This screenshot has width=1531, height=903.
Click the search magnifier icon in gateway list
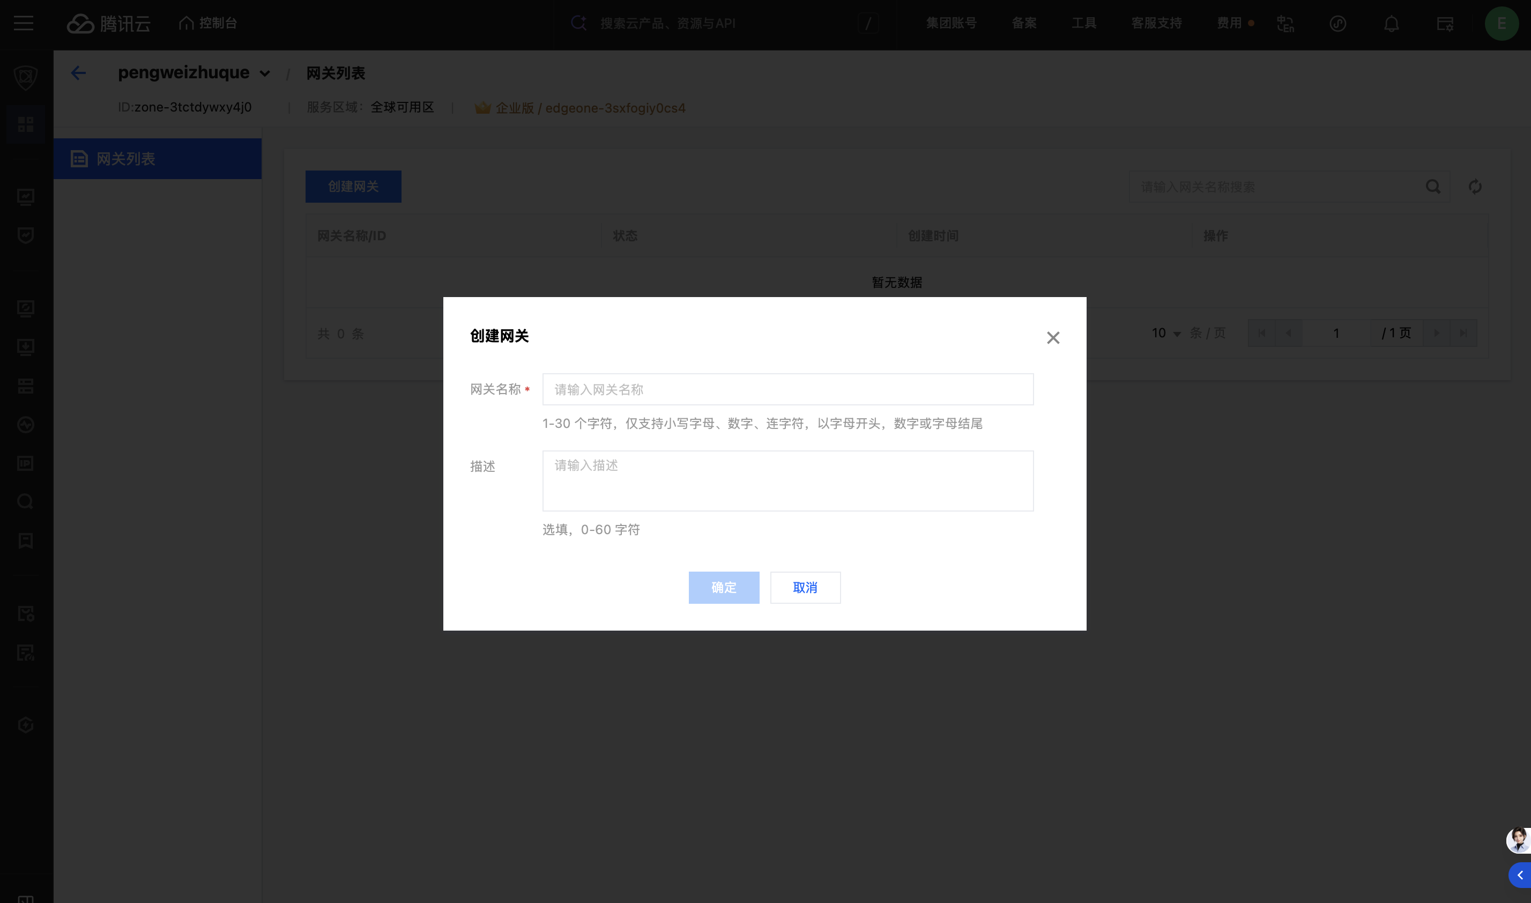(x=1433, y=187)
